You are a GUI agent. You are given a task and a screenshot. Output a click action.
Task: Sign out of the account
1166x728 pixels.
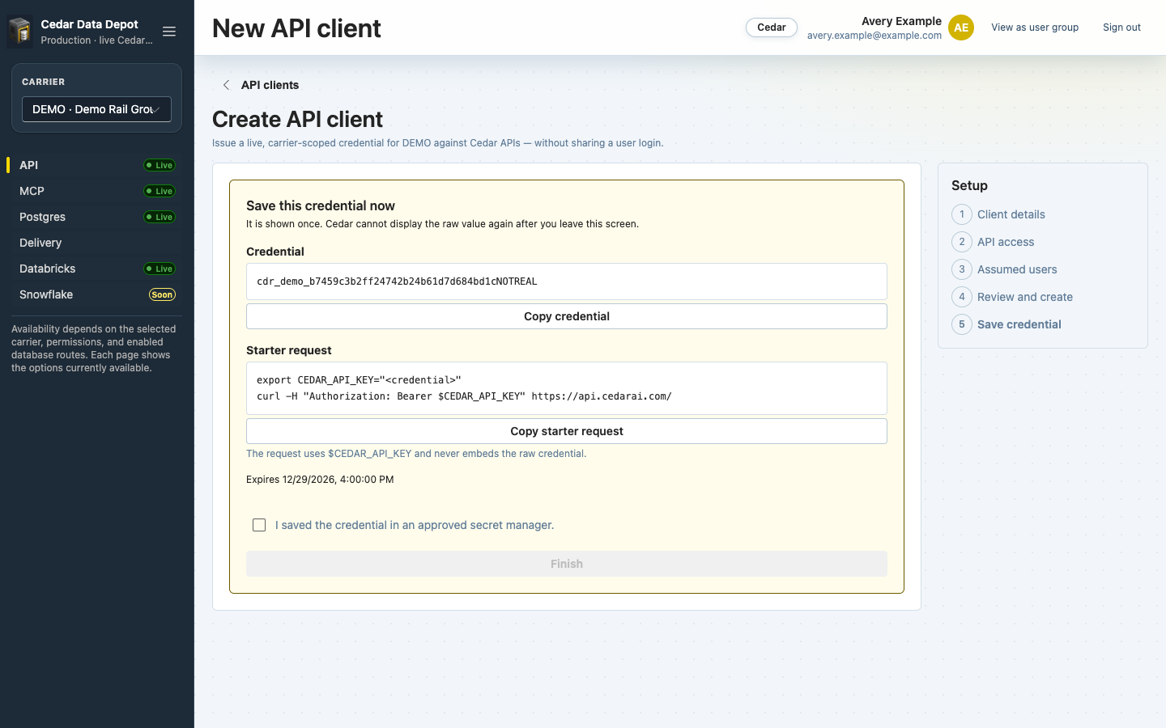click(x=1121, y=28)
